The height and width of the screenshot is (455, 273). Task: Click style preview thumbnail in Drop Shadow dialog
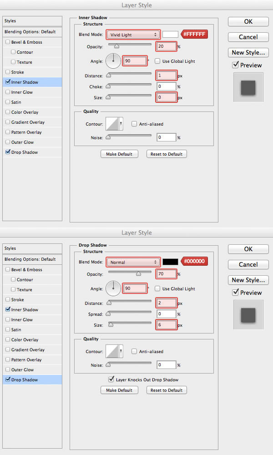click(248, 314)
